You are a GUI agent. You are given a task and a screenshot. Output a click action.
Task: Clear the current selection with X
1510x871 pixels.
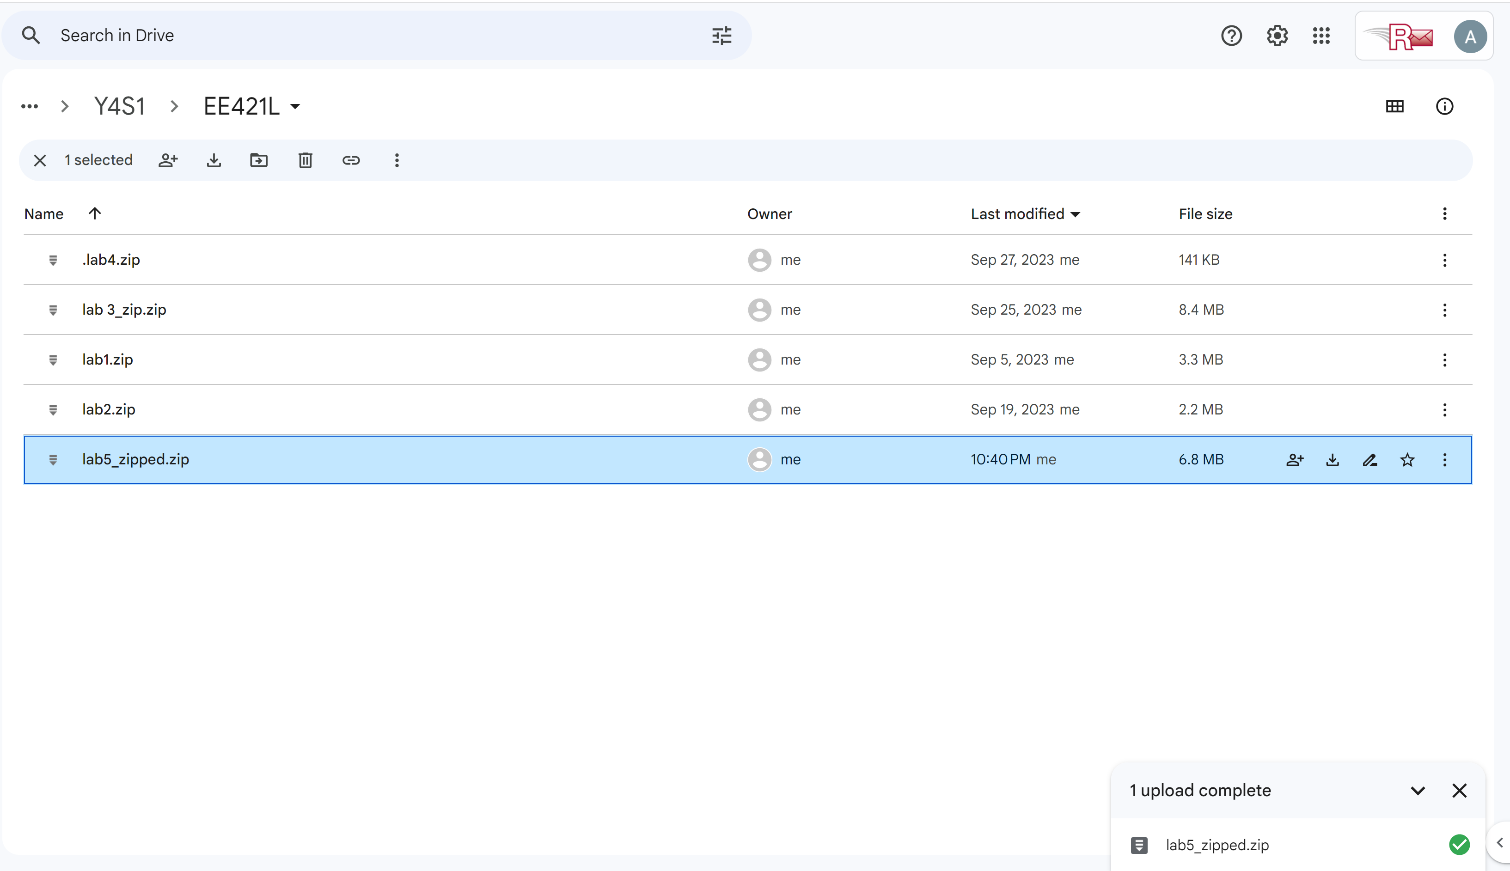pos(40,160)
